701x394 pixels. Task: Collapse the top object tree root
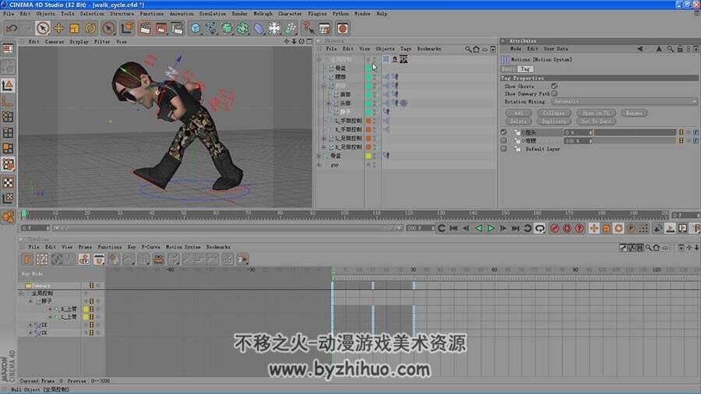[x=319, y=59]
